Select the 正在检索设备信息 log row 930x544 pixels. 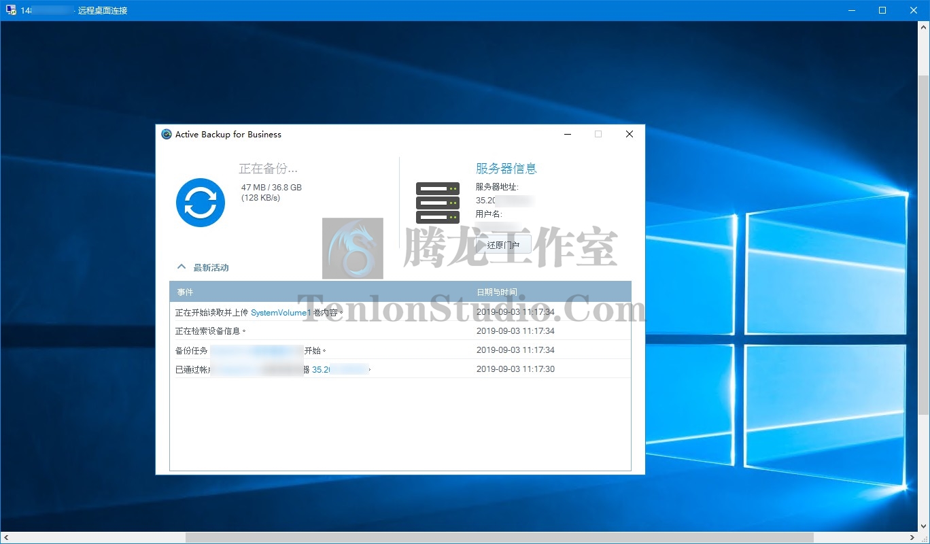(x=400, y=331)
